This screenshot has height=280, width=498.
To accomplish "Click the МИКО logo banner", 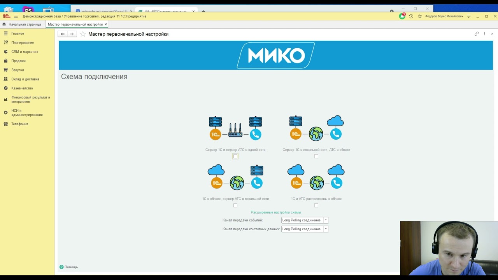I will click(x=276, y=55).
